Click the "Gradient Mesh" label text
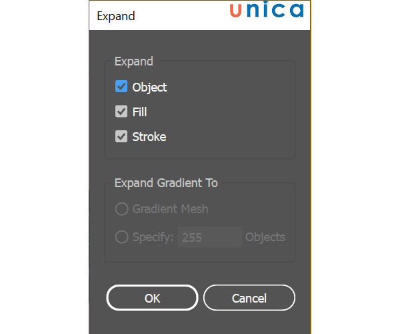Screen dimensions: 400x334 click(x=170, y=209)
